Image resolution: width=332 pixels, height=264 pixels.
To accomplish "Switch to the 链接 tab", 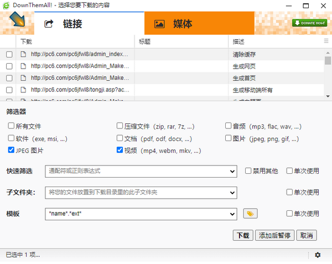I will 89,23.
